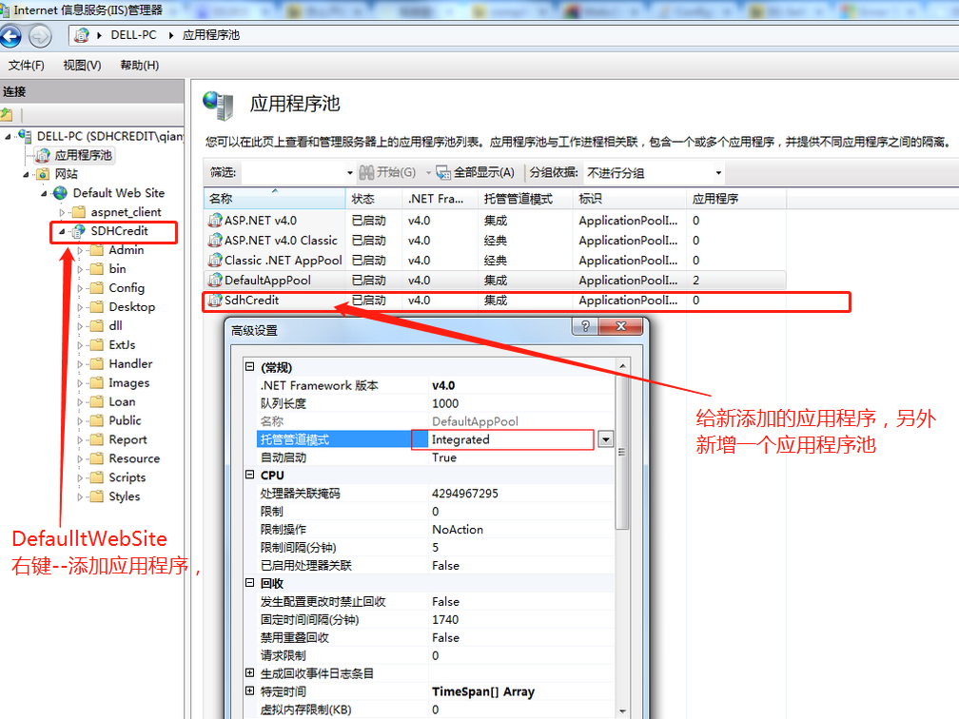Click the Default Web Site globe icon

click(x=60, y=193)
